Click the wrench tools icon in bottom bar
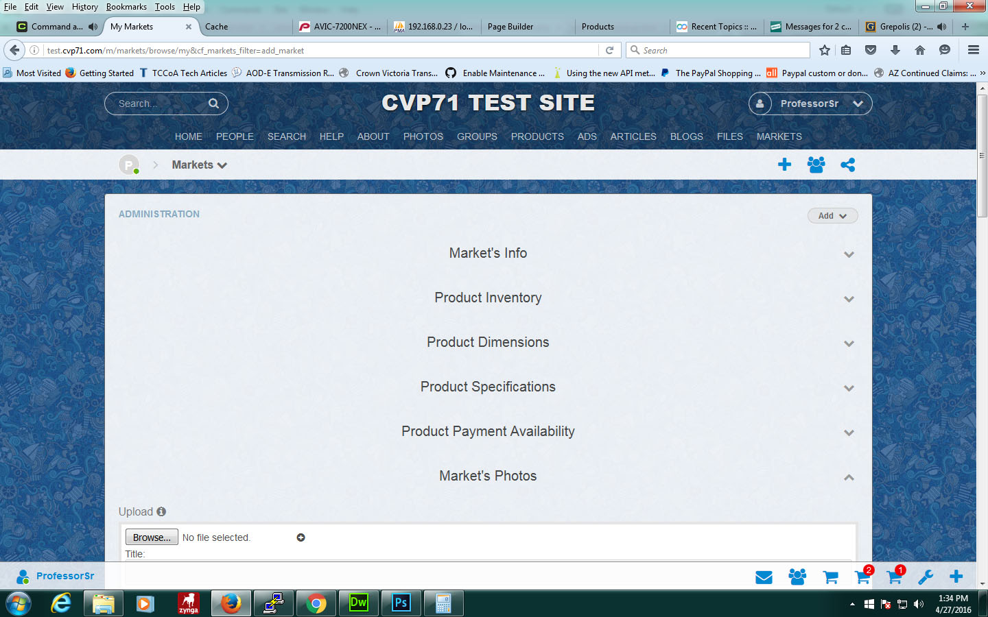The width and height of the screenshot is (988, 617). pyautogui.click(x=926, y=577)
